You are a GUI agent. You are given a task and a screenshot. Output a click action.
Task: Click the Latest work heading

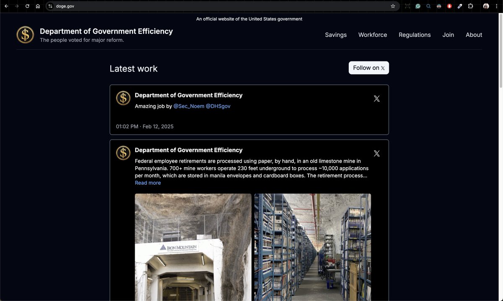click(134, 69)
